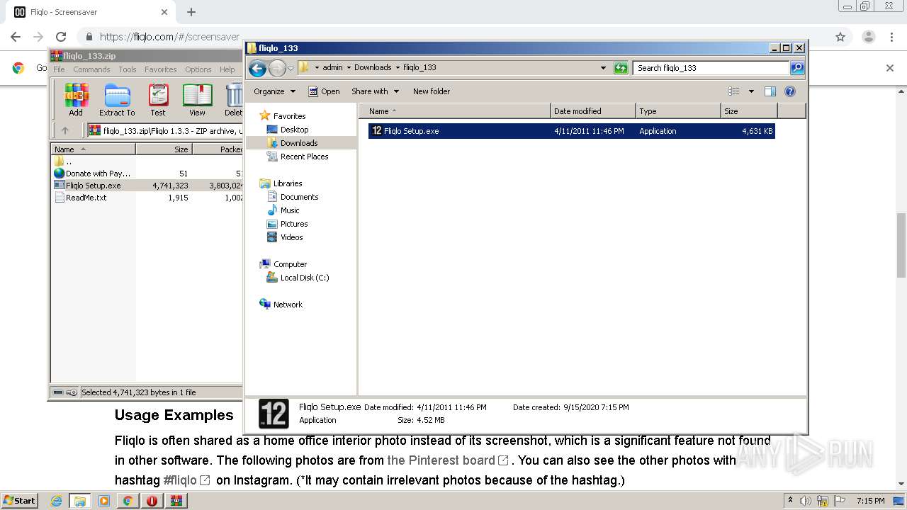Screen dimensions: 907x510
Task: Open a new Chrome tab
Action: [x=191, y=12]
